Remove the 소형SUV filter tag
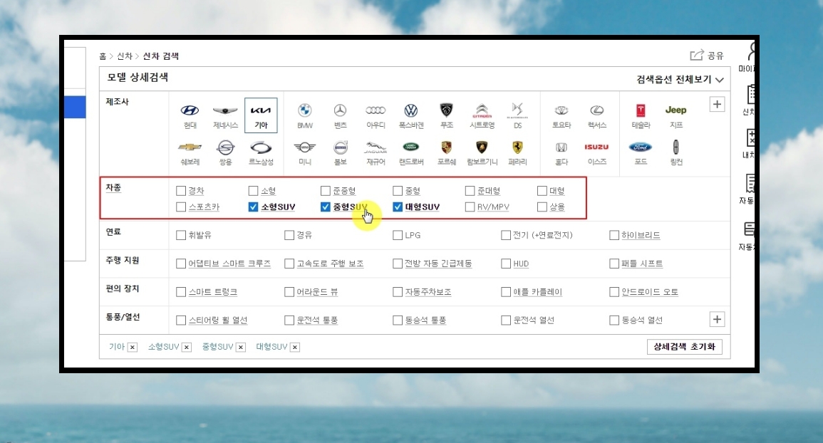The height and width of the screenshot is (443, 823). pos(186,347)
